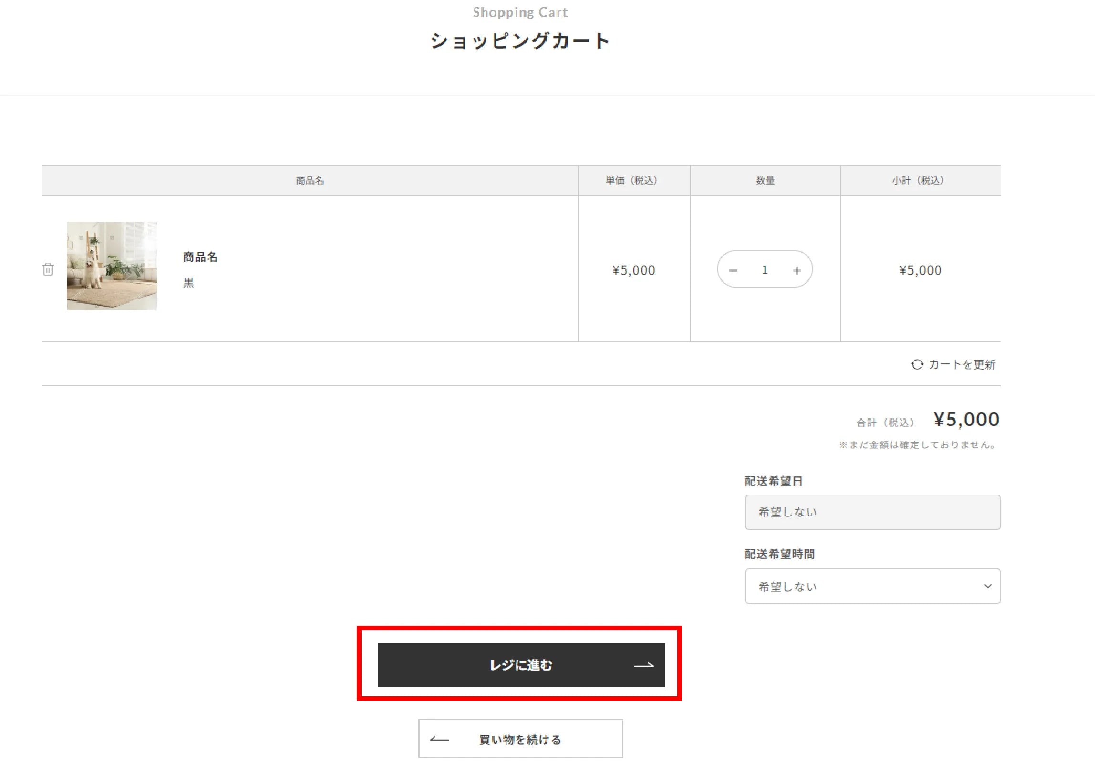Click the 数量 column header

click(765, 180)
